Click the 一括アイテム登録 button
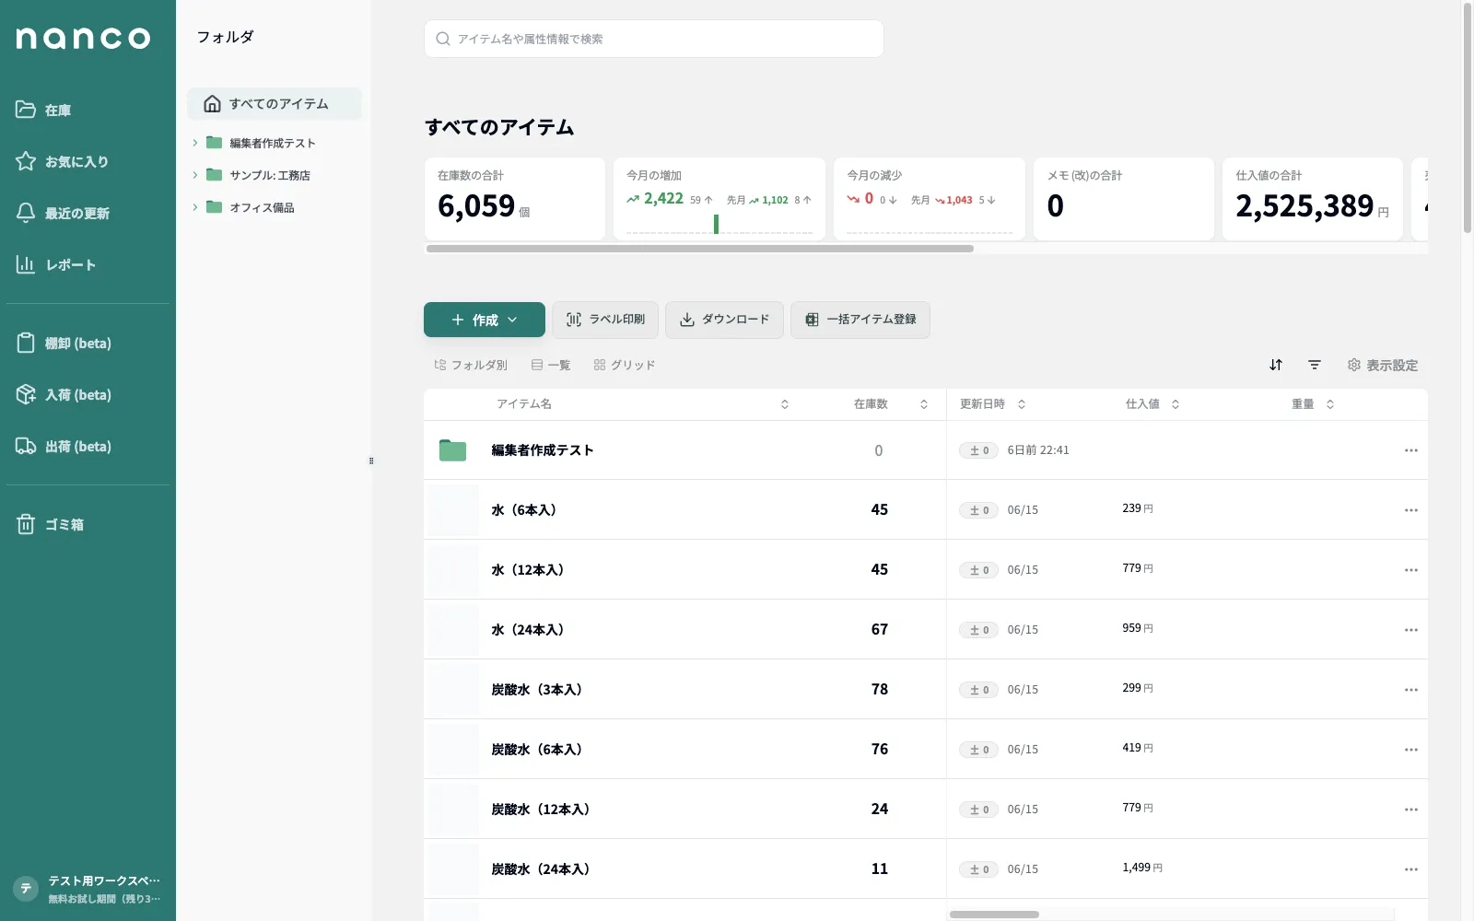This screenshot has height=921, width=1474. click(x=860, y=320)
